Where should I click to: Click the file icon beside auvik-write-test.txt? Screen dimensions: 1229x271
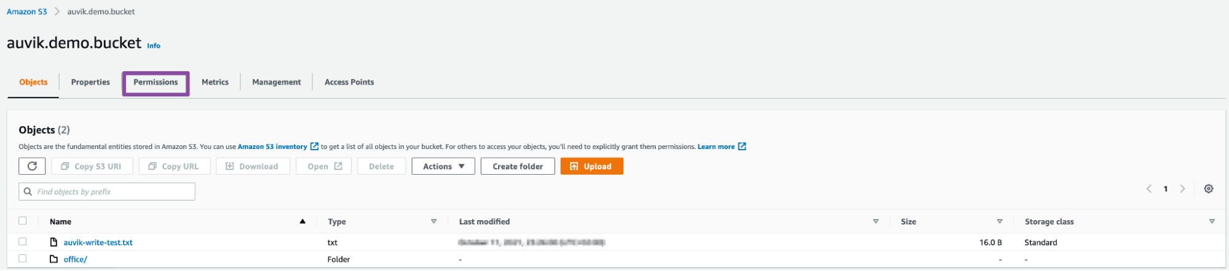coord(53,242)
